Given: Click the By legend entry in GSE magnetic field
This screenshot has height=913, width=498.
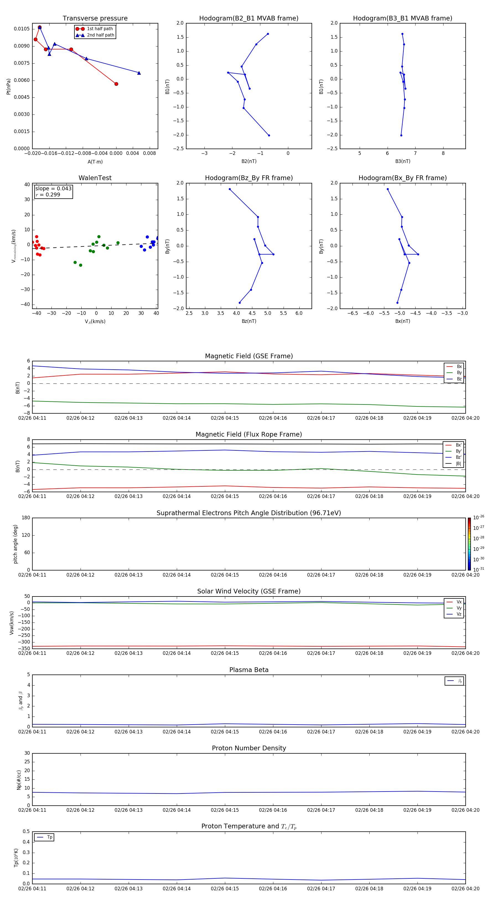Looking at the screenshot, I should (x=454, y=373).
